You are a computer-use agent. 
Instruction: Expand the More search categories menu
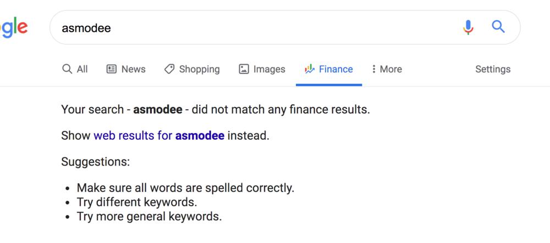pyautogui.click(x=391, y=69)
